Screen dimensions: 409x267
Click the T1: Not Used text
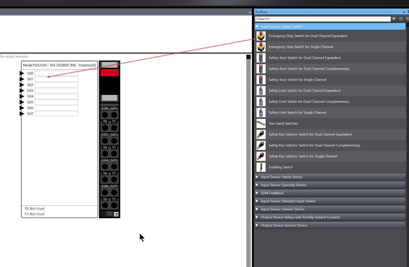click(34, 214)
